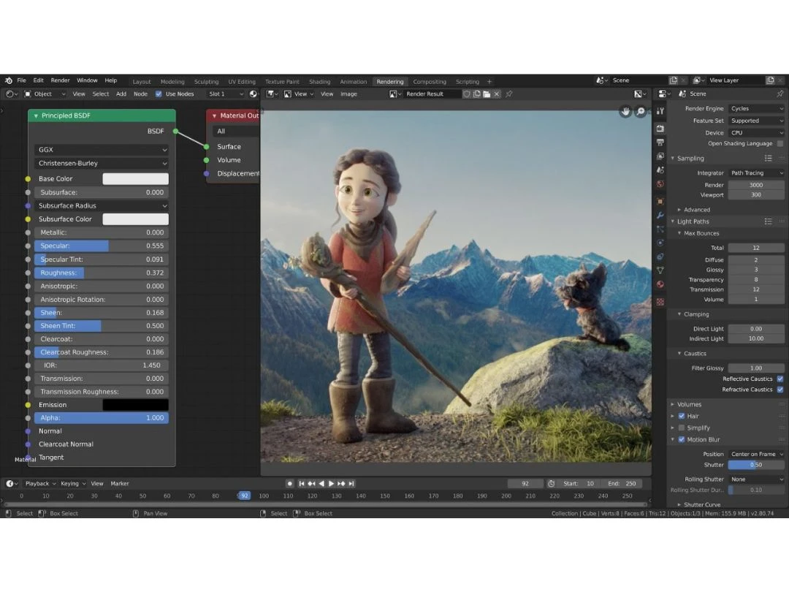The height and width of the screenshot is (592, 789).
Task: Enable the Simplify checkbox
Action: pos(682,428)
